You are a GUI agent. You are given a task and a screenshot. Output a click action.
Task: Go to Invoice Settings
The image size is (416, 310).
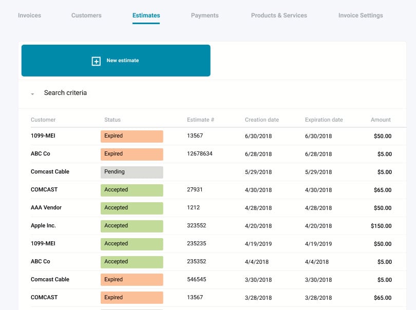pos(360,15)
